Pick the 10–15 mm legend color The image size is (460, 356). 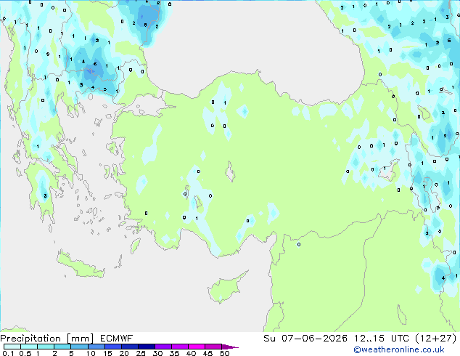(x=96, y=347)
